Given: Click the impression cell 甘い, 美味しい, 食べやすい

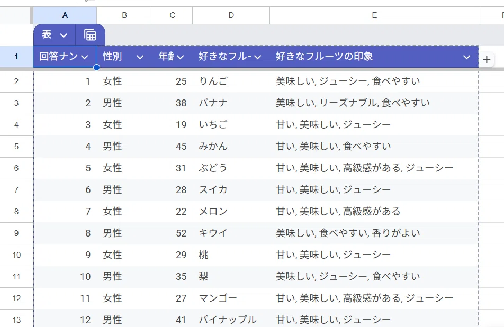Looking at the screenshot, I should [x=374, y=147].
